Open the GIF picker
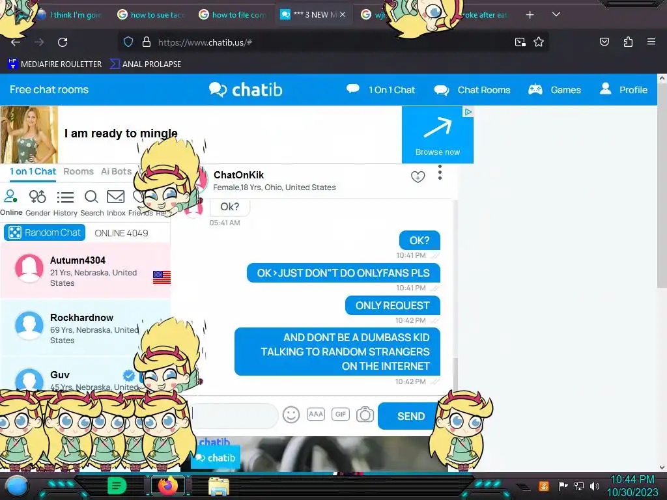 click(340, 414)
